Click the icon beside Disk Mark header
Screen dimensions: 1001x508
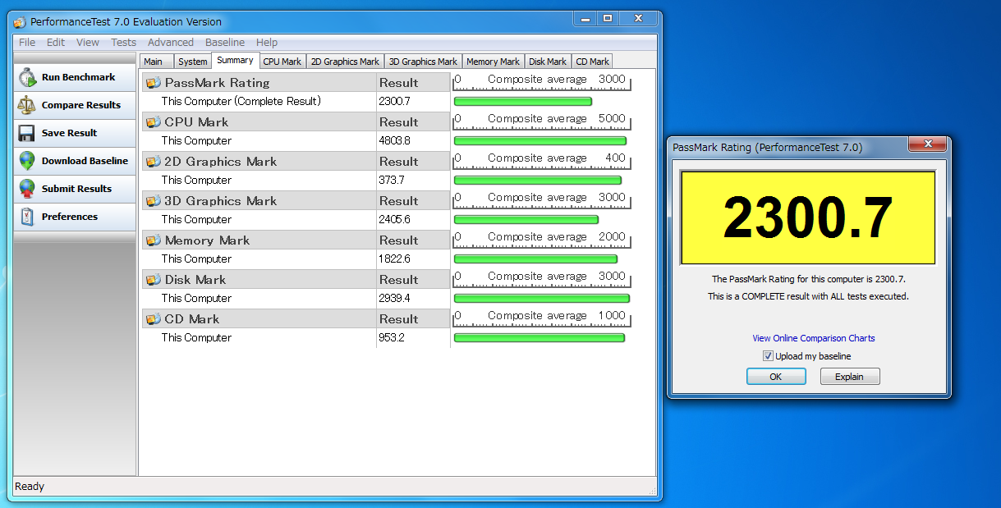(x=154, y=280)
